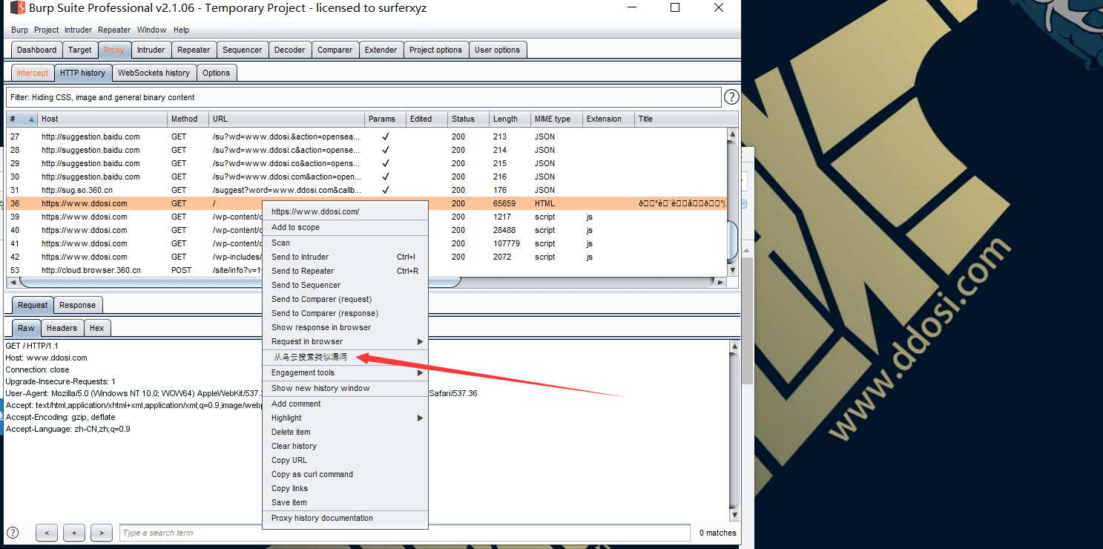
Task: Choose 'Send to Repeater' in context menu
Action: point(345,271)
